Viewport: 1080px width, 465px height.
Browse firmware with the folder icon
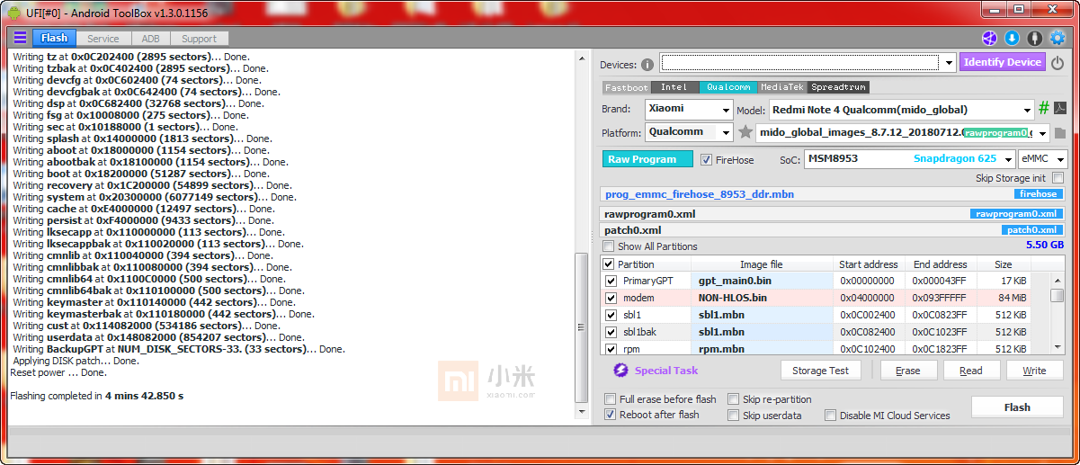coord(1060,133)
